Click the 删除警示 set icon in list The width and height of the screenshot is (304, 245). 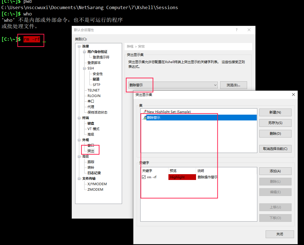click(145, 117)
